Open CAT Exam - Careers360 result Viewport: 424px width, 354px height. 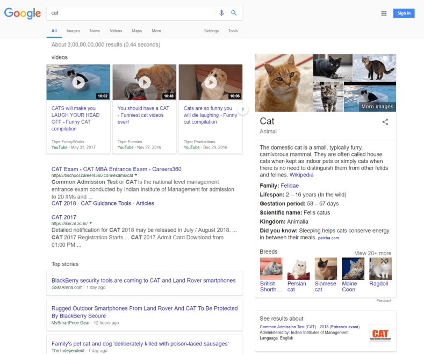(x=116, y=169)
